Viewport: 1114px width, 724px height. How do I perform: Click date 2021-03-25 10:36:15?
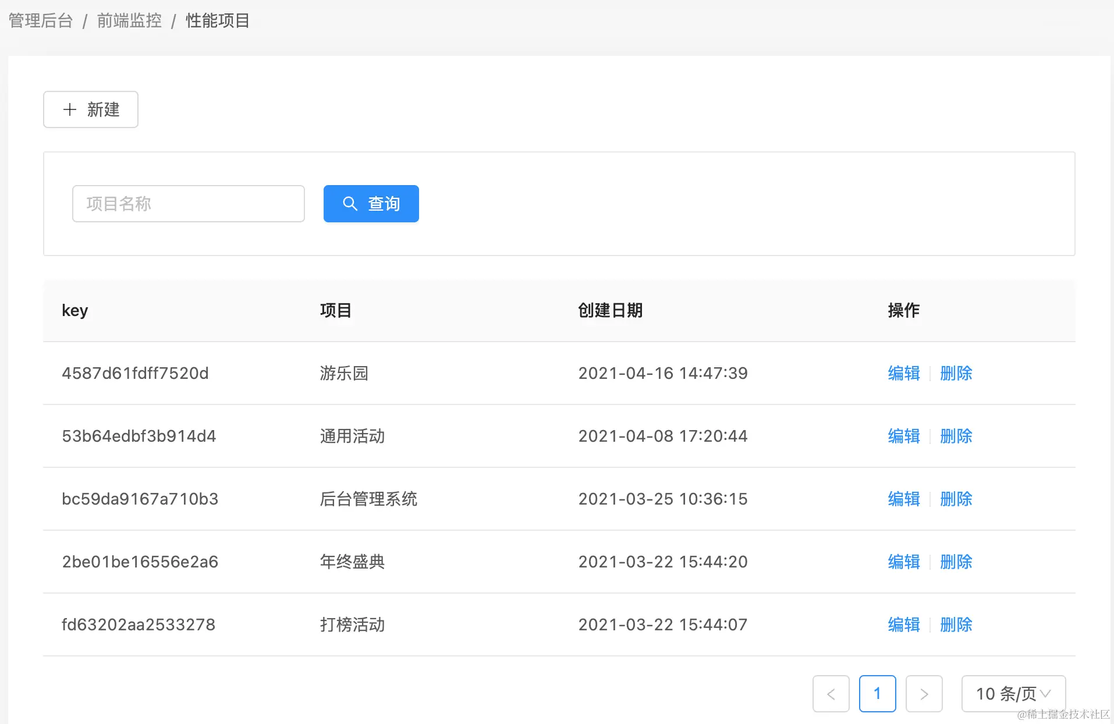(x=663, y=499)
